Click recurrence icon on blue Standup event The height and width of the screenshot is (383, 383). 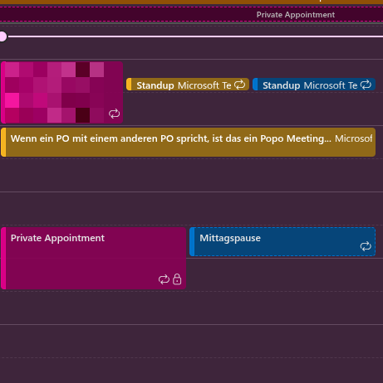pyautogui.click(x=366, y=85)
